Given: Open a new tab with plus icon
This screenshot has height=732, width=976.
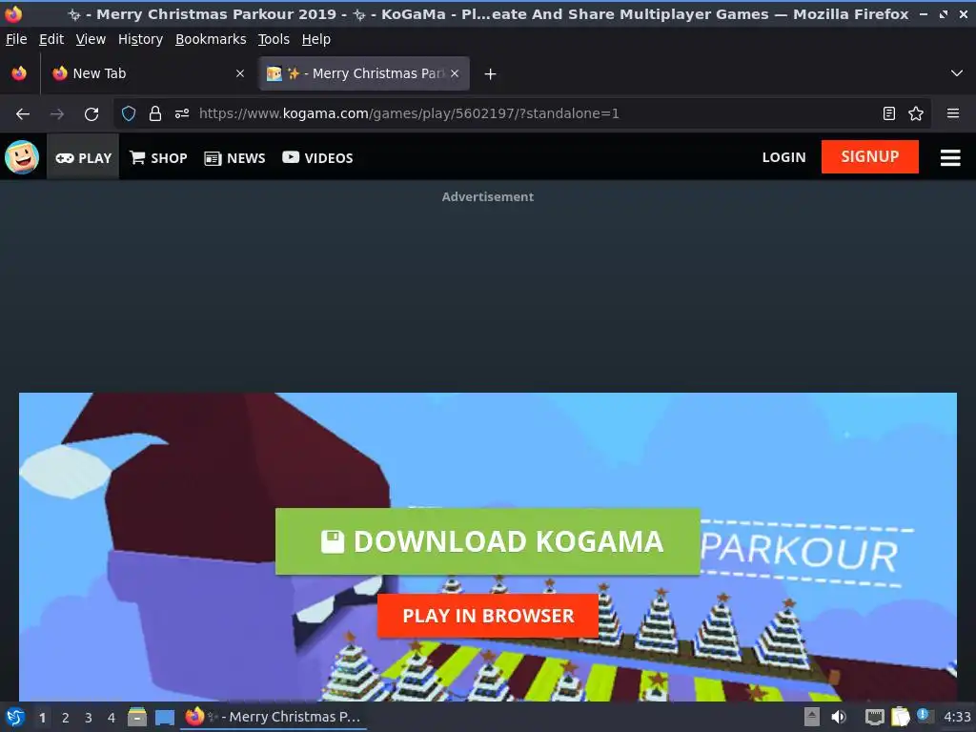Looking at the screenshot, I should 491,74.
